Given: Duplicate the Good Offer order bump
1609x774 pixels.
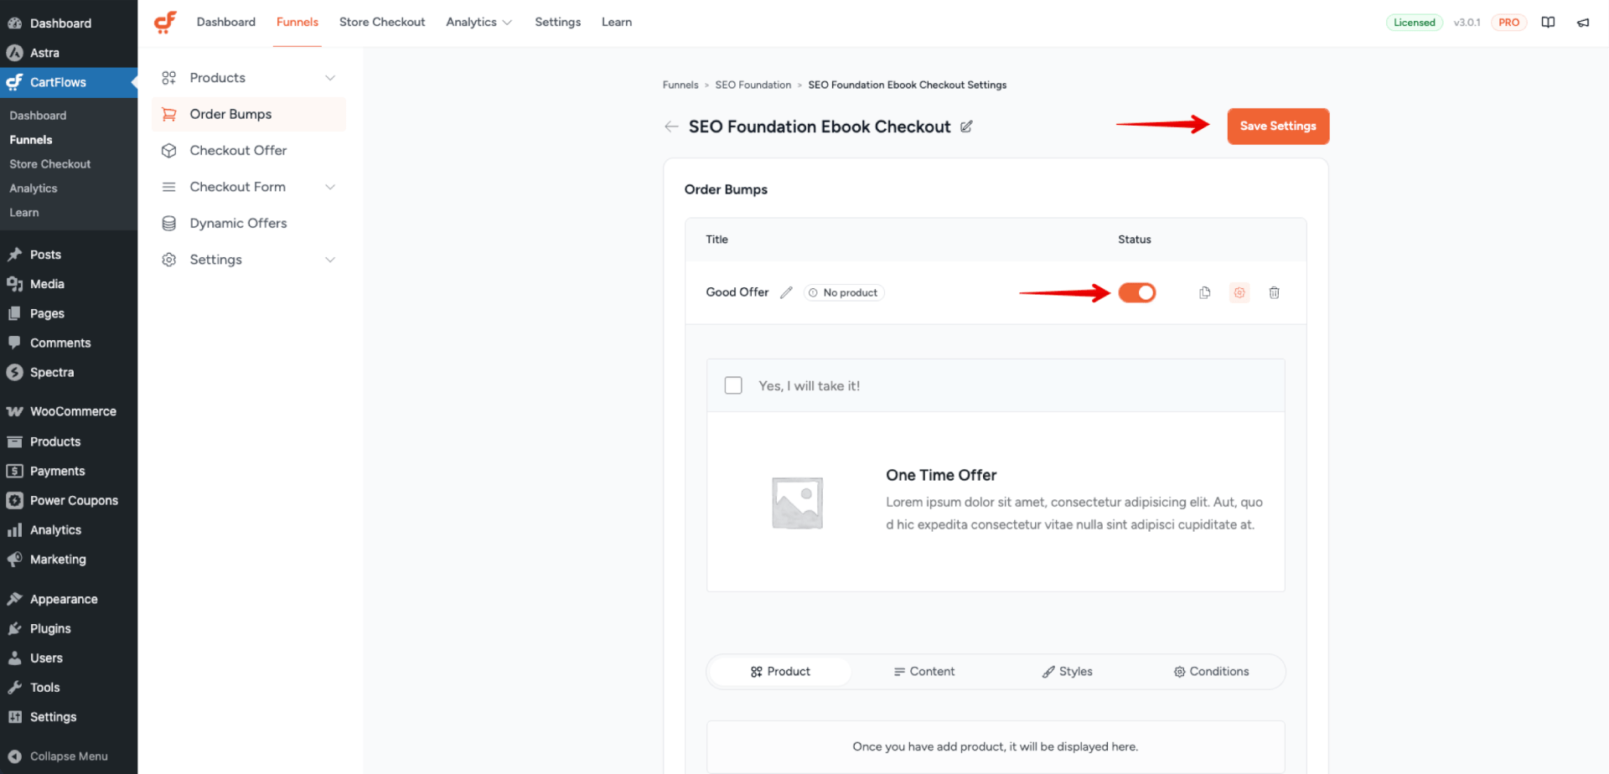Looking at the screenshot, I should coord(1205,292).
